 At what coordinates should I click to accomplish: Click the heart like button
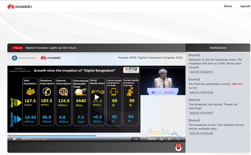[178, 149]
